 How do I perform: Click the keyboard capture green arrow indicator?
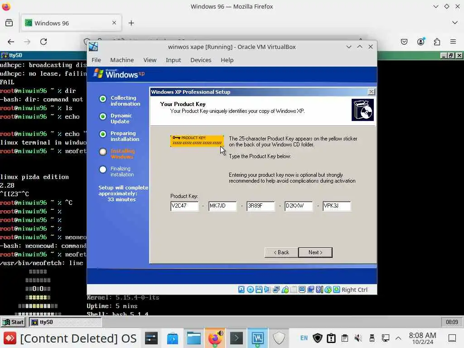click(x=336, y=290)
